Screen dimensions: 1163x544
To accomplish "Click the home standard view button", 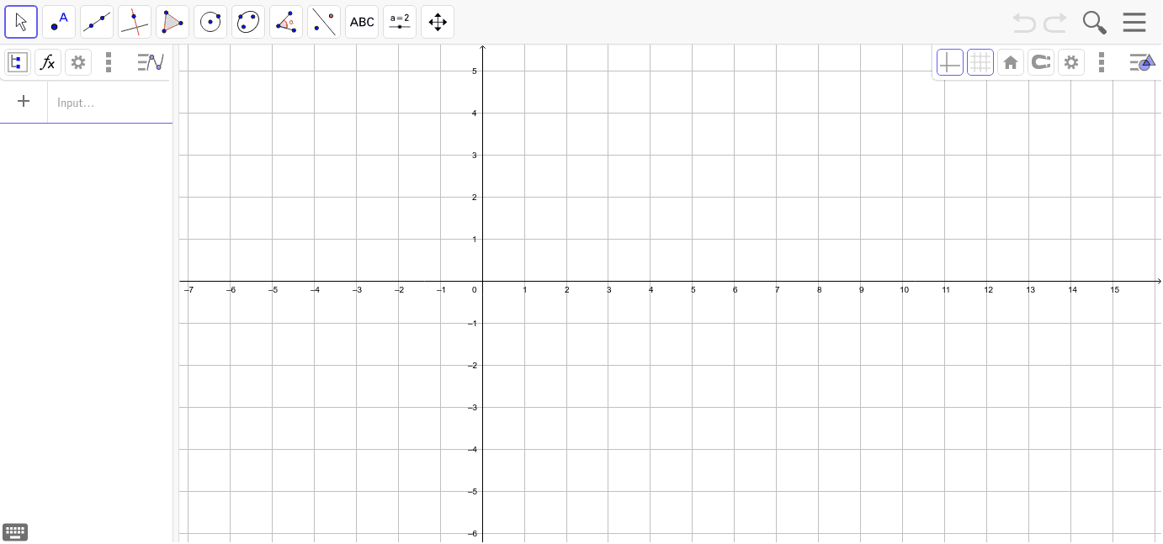I will 1011,62.
